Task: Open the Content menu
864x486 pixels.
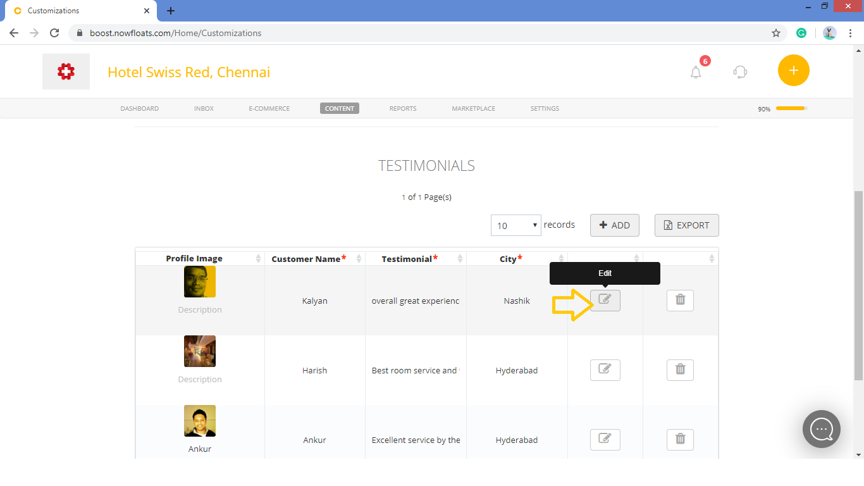Action: (340, 108)
